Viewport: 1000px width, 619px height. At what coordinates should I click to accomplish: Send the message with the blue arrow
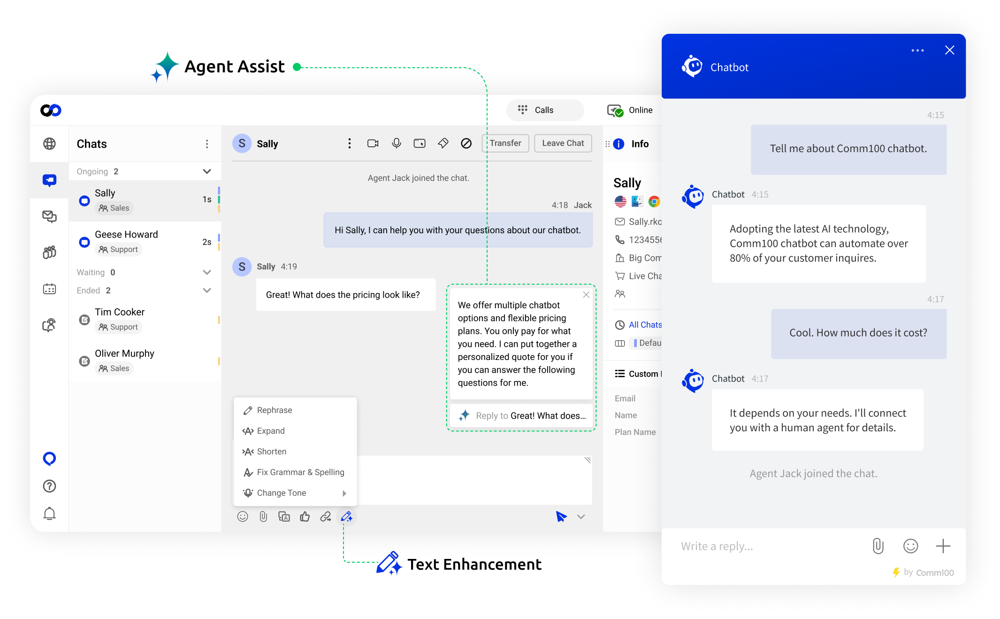coord(561,517)
